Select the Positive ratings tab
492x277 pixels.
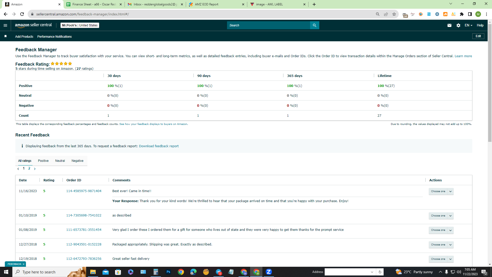pyautogui.click(x=43, y=161)
